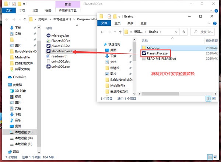Open 李清松 folder in Brains sidebar
The height and width of the screenshot is (162, 221).
pyautogui.click(x=112, y=68)
